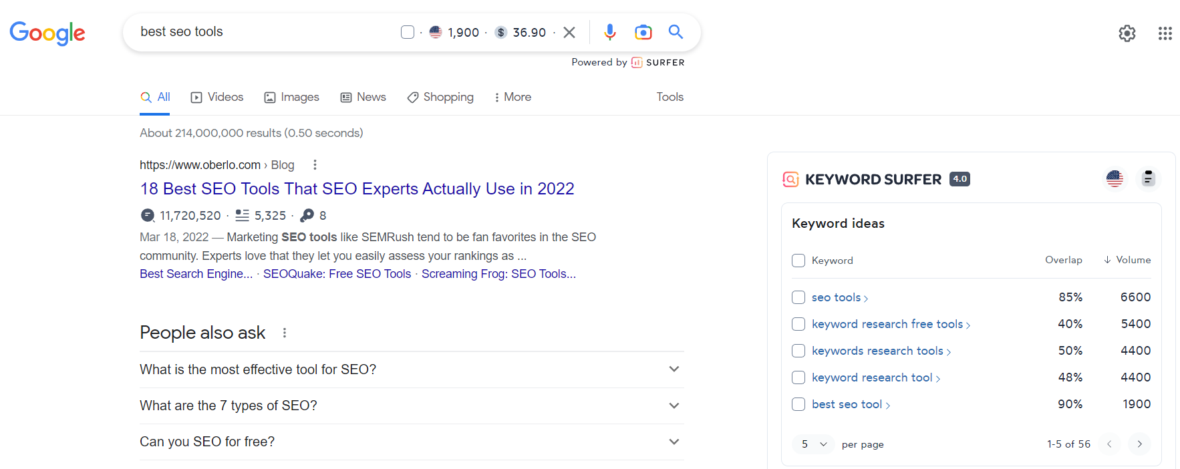Click the Google logo
The image size is (1180, 469).
[x=47, y=33]
